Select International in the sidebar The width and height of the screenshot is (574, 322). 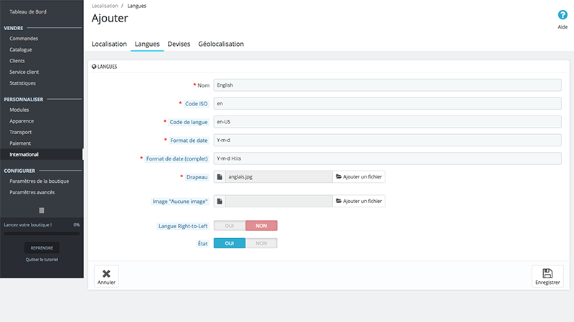[42, 154]
